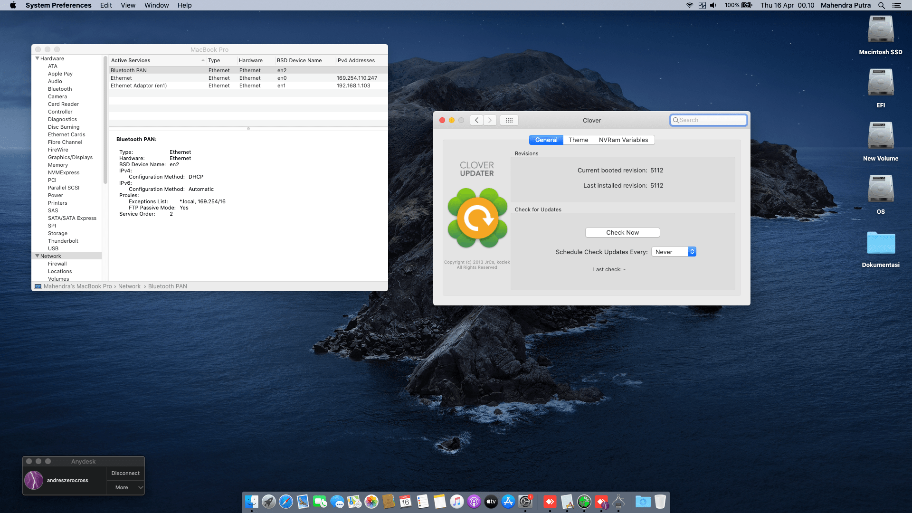This screenshot has width=912, height=513.
Task: Go forward in the Clover preferences pane
Action: click(490, 120)
